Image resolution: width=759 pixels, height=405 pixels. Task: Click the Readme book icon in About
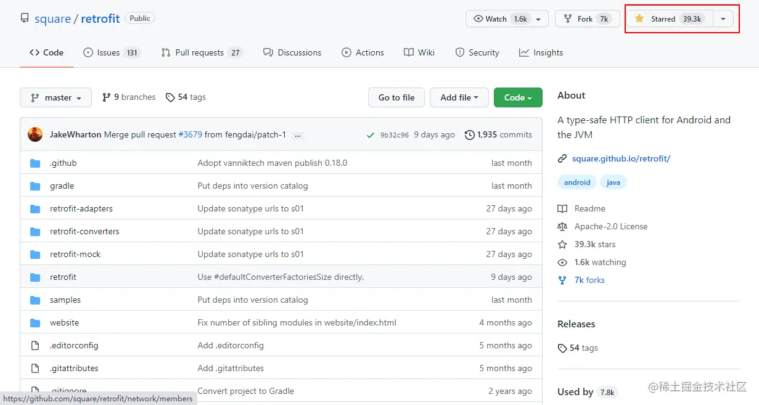tap(562, 208)
